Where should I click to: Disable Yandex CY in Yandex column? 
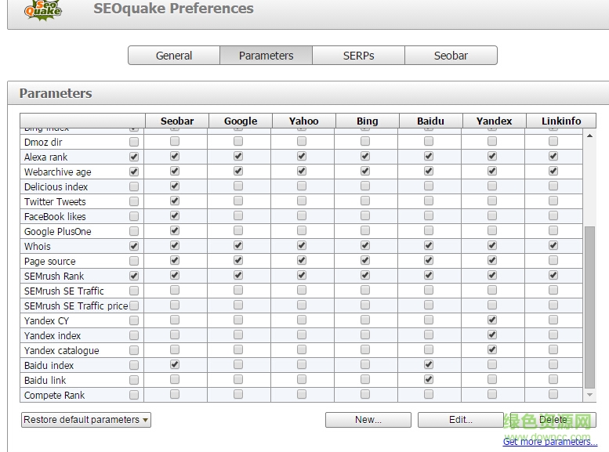tap(492, 320)
